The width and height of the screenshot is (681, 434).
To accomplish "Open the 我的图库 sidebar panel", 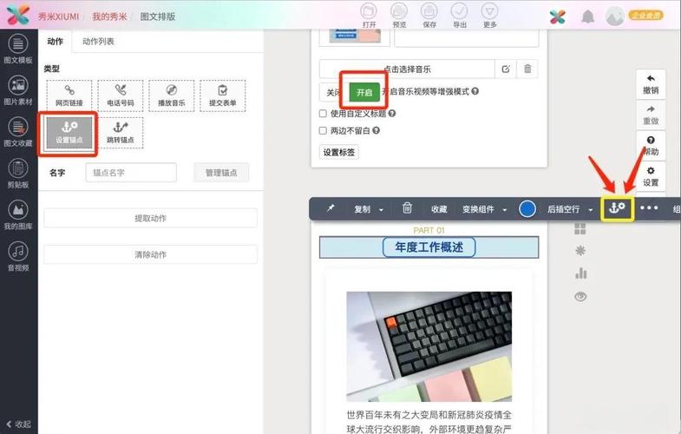I will [18, 214].
